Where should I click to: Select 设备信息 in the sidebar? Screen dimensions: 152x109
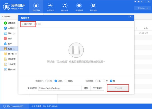10,23
